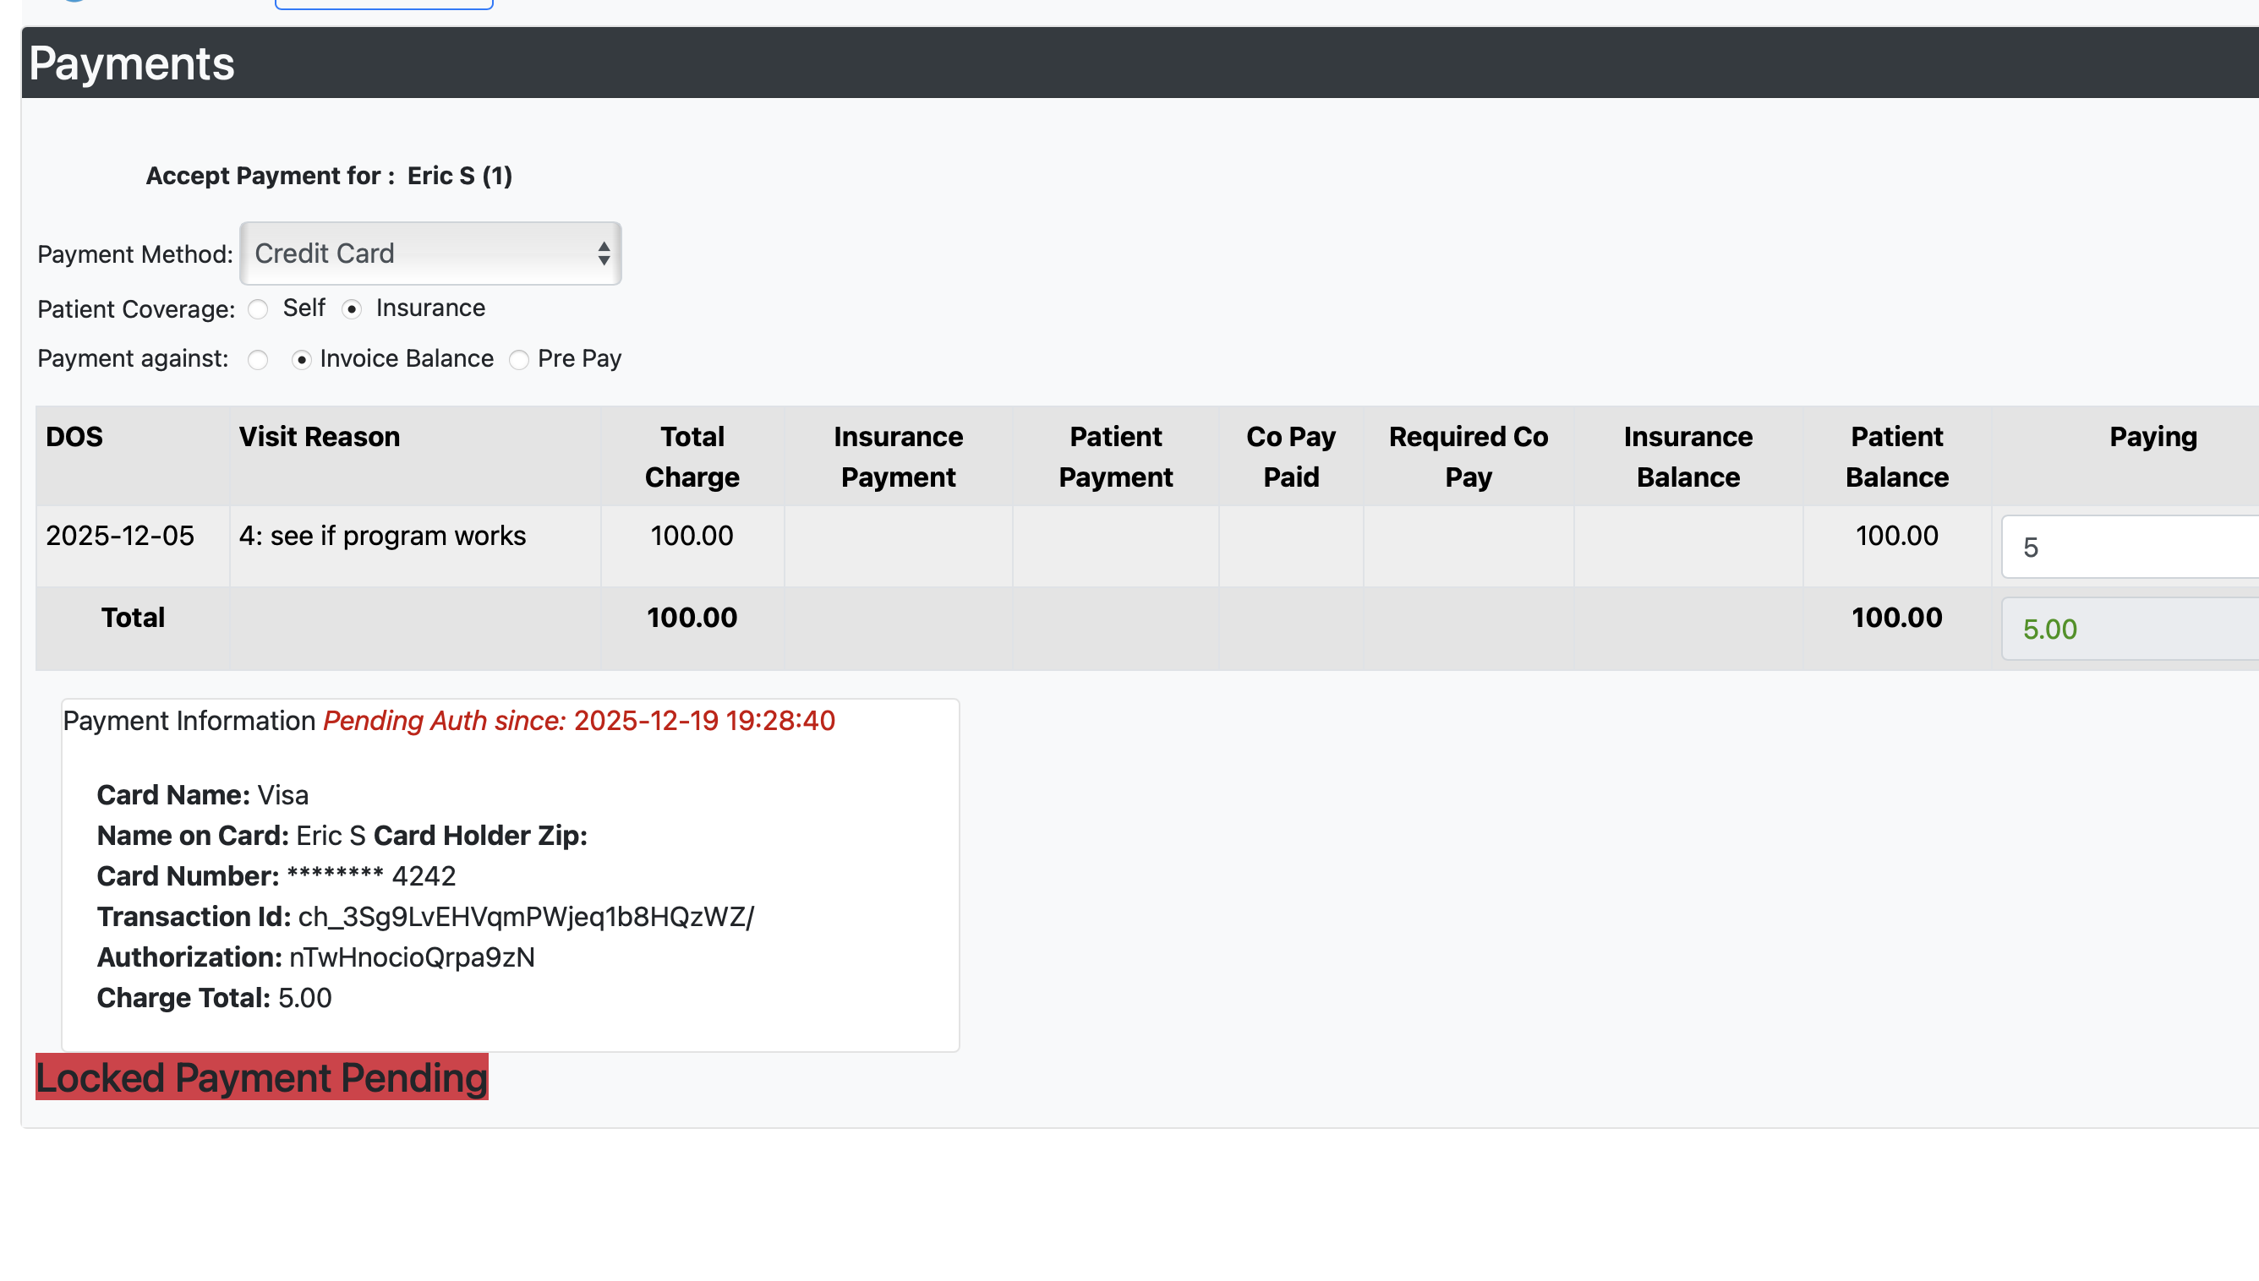Click the 2025-12-05 date of service cell
Screen dimensions: 2259x1281
120,536
